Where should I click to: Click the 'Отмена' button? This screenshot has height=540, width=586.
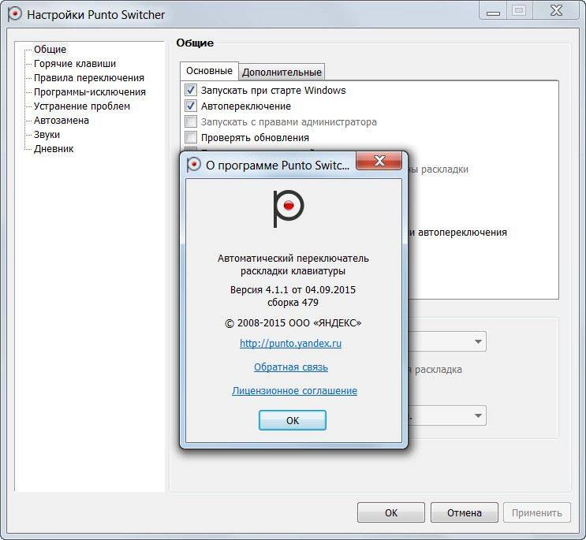click(465, 512)
